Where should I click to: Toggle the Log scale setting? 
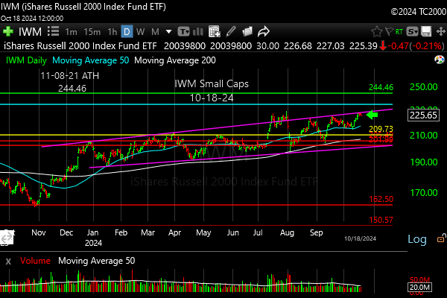417,239
